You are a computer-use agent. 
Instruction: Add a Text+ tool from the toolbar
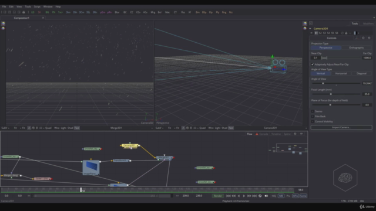point(61,12)
